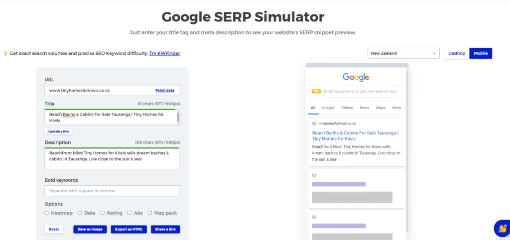The image size is (510, 240).
Task: Enable the Date option checkbox
Action: coord(80,213)
